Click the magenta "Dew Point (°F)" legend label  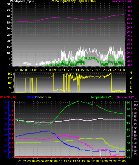tap(127, 97)
